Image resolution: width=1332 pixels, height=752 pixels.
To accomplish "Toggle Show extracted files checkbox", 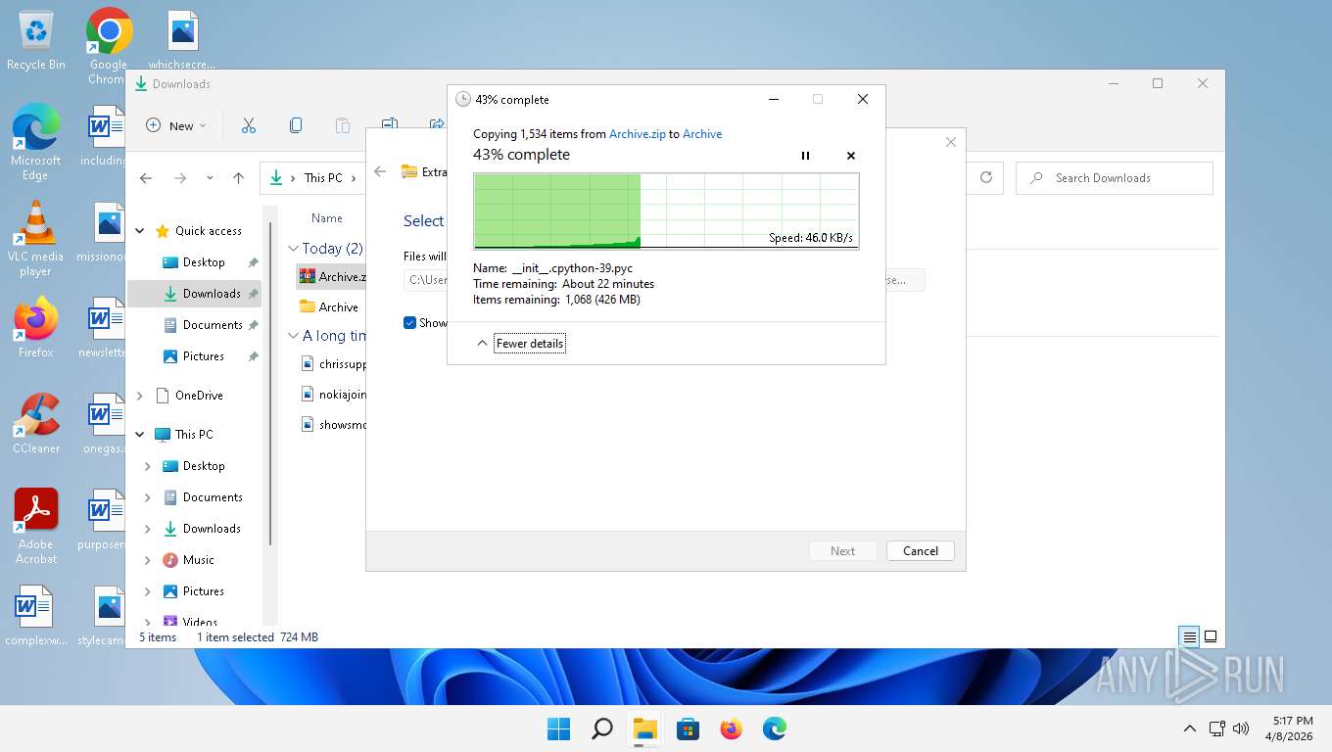I will point(410,323).
